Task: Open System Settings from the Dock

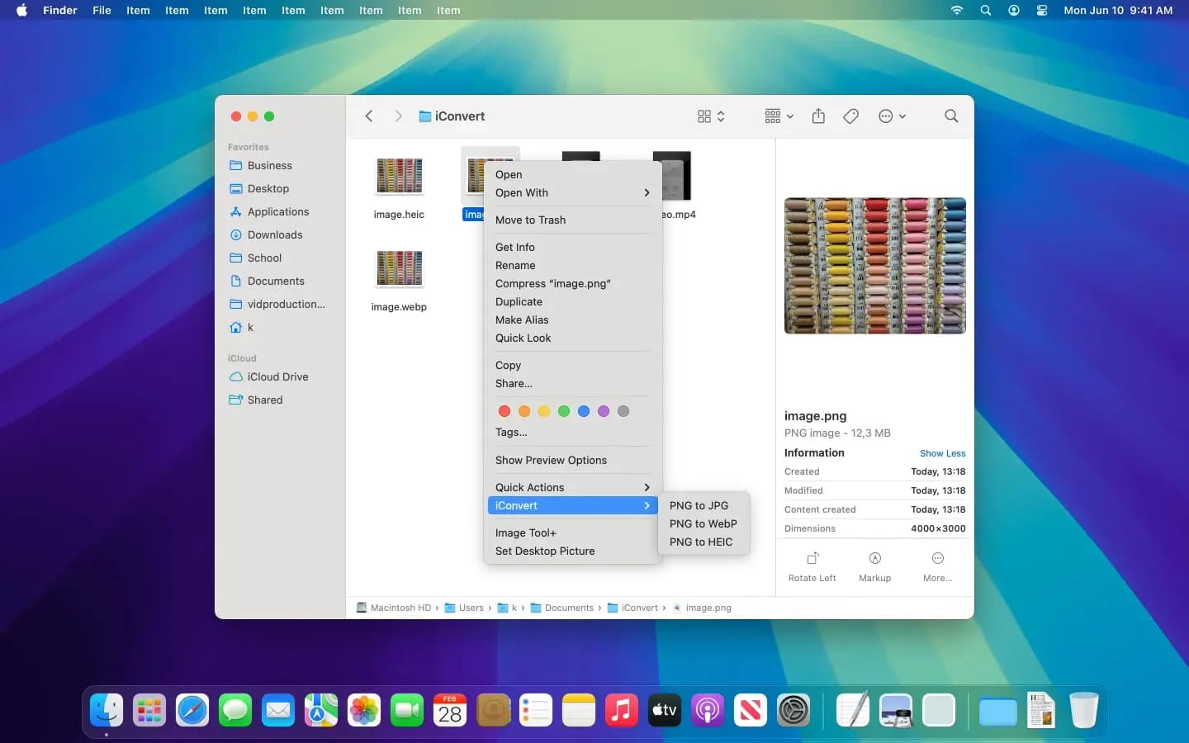Action: pos(793,710)
